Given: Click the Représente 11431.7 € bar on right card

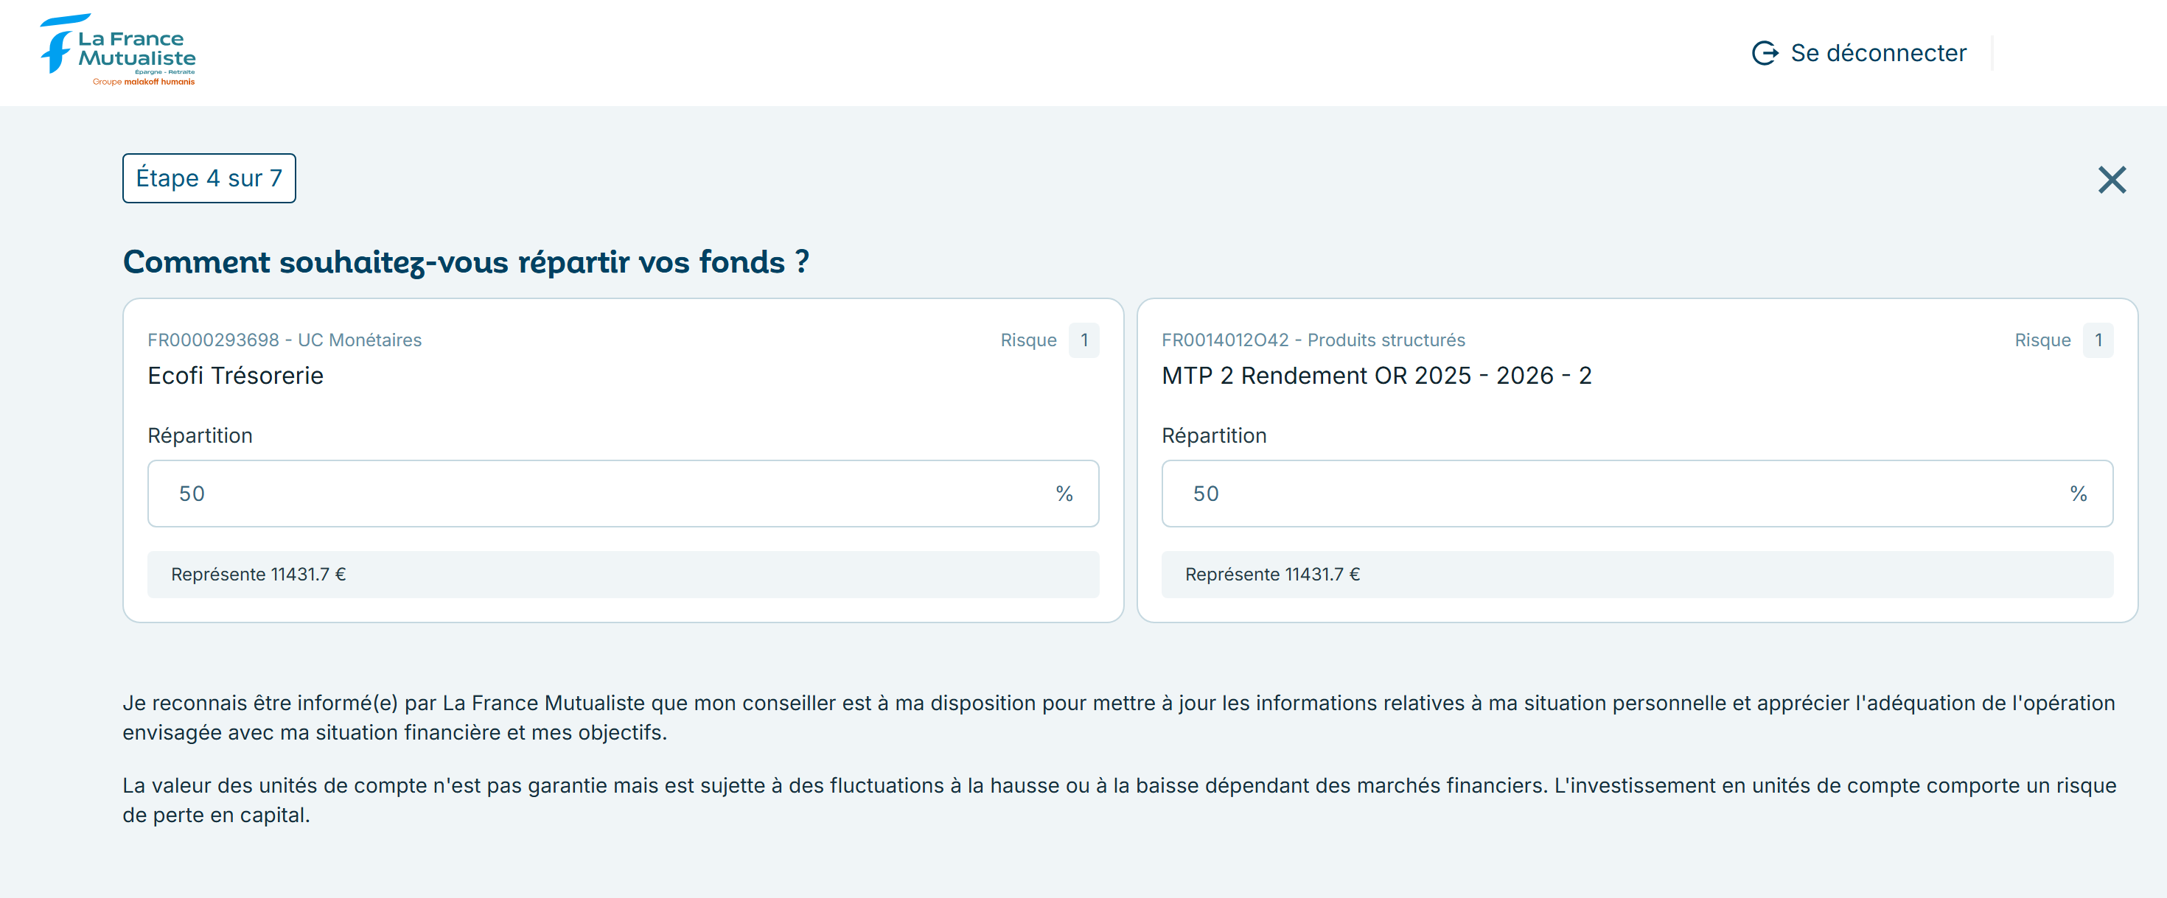Looking at the screenshot, I should 1636,575.
